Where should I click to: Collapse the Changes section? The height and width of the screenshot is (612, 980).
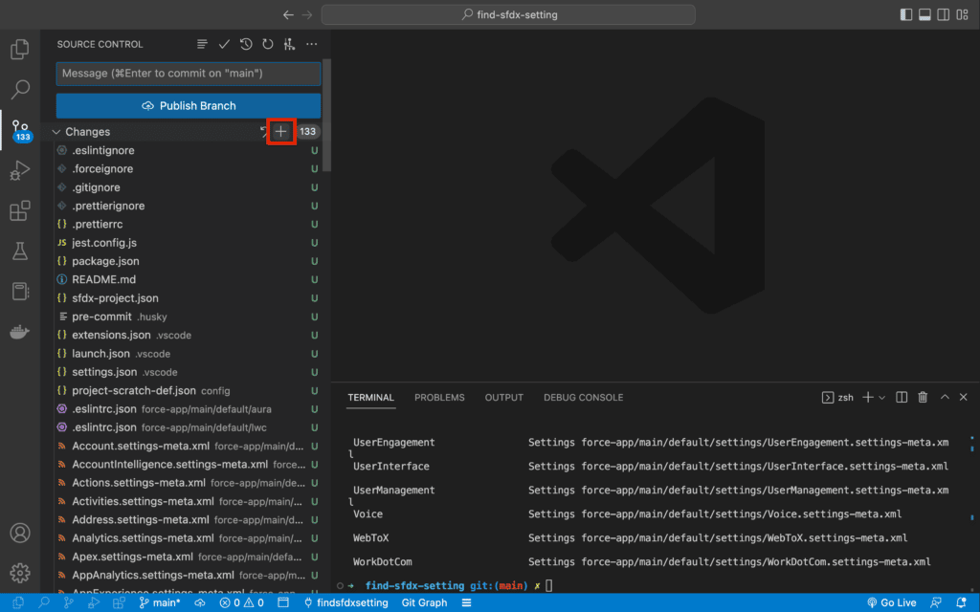tap(56, 132)
